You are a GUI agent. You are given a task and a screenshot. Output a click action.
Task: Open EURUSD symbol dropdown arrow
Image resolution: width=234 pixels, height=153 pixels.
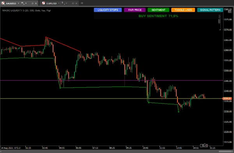point(59,3)
